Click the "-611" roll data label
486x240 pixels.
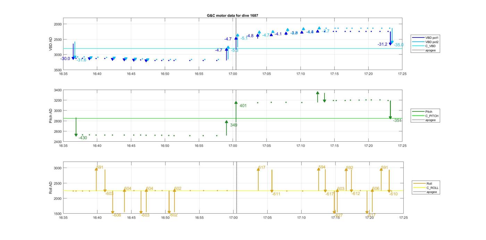[x=276, y=194]
